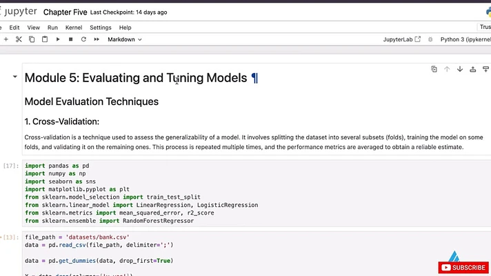The height and width of the screenshot is (276, 491).
Task: Move cell down arrow icon
Action: click(x=460, y=69)
